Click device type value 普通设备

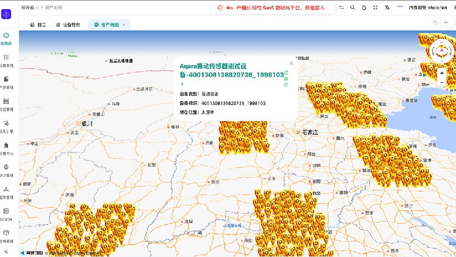point(210,94)
